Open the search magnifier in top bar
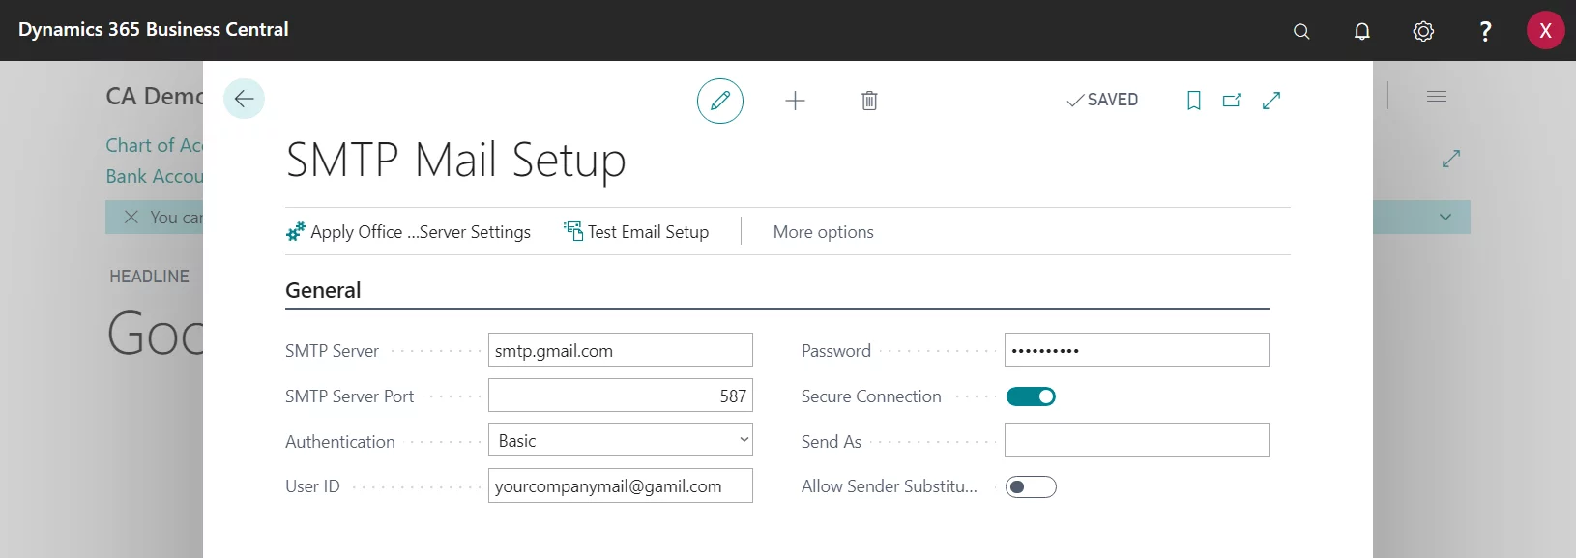 click(1301, 31)
